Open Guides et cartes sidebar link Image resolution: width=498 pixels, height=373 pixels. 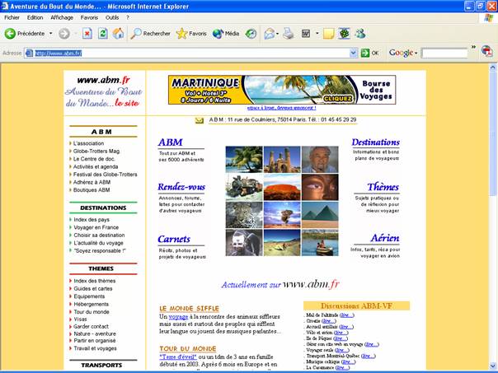92,289
